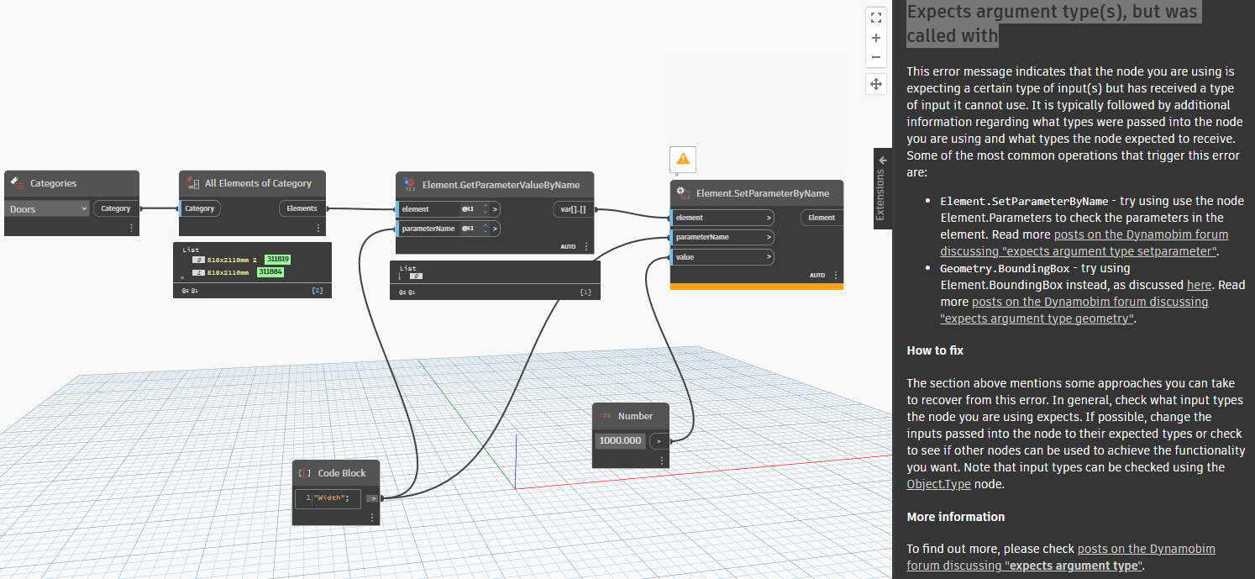Viewport: 1255px width, 579px height.
Task: Click the Element.GetParameterValueByName node icon
Action: click(410, 184)
